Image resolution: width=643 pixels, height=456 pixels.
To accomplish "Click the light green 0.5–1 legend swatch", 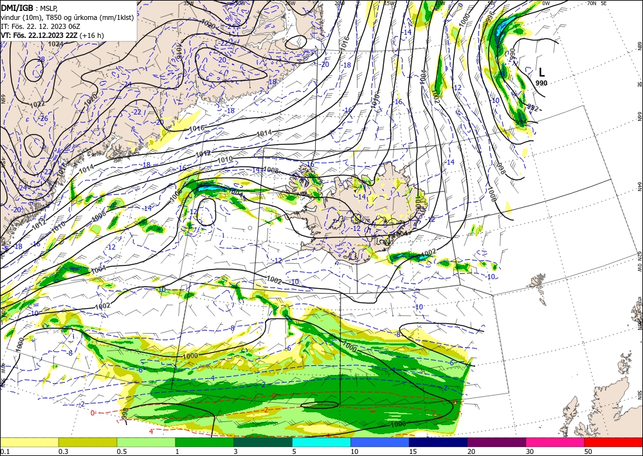I will (146, 442).
